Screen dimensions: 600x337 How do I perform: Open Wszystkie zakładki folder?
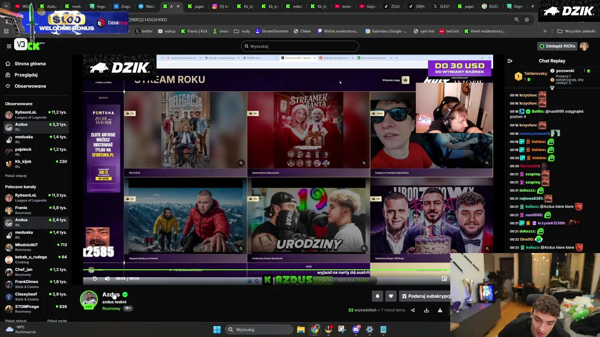(x=577, y=31)
